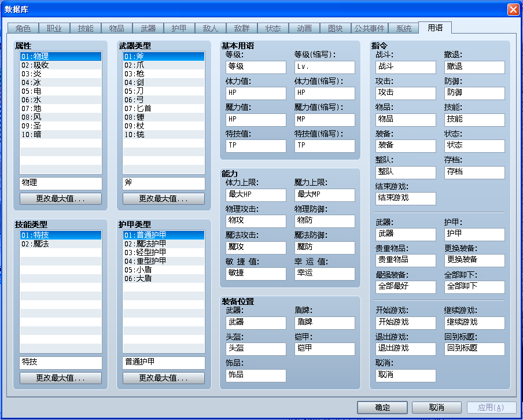Screen dimensions: 523x420
Task: Click the 盾牌 equipment slot field
Action: coord(325,323)
